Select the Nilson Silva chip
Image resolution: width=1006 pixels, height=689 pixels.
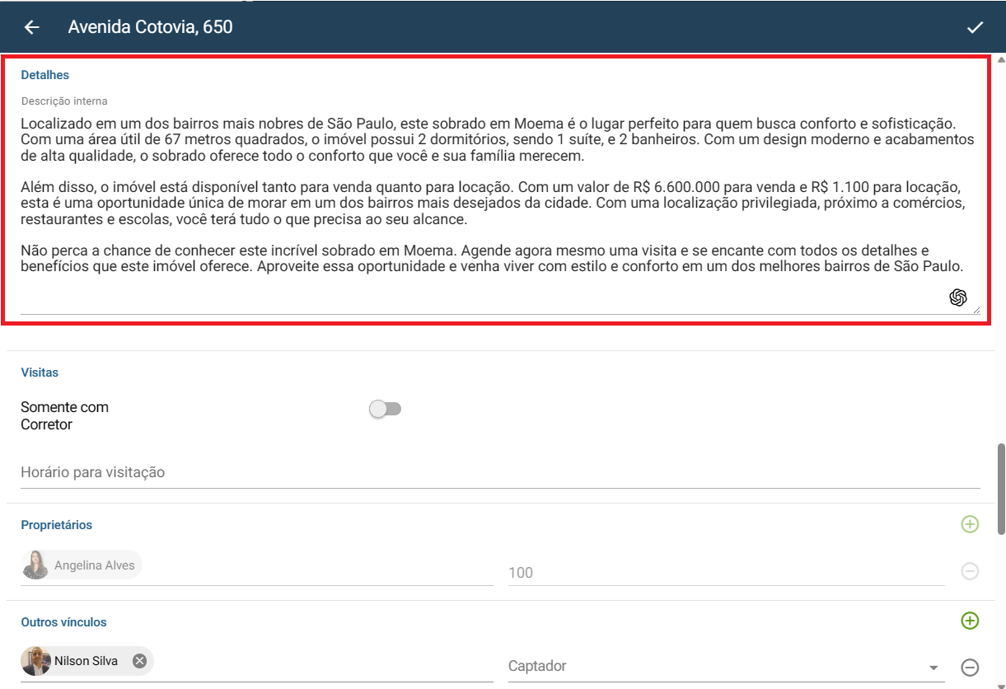point(87,661)
